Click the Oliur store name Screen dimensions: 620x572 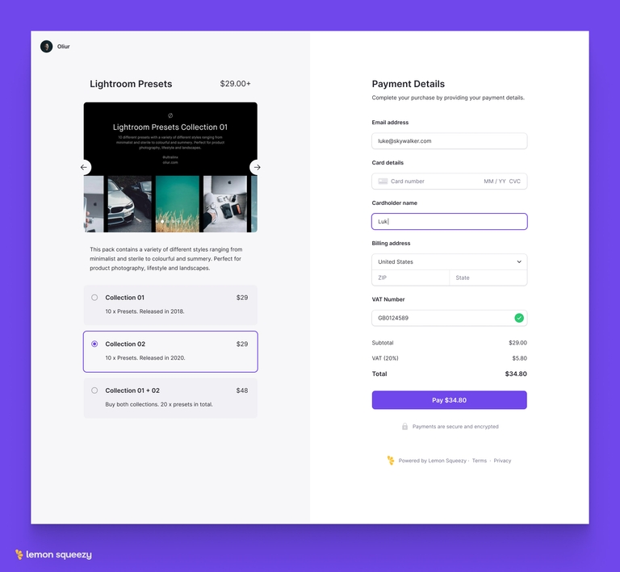63,47
